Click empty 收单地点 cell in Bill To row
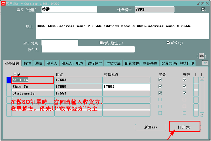211x141 pixels. 127,80
